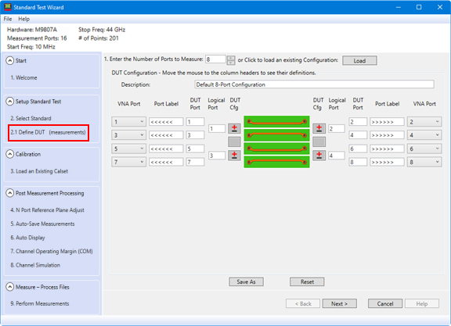
Task: Collapse the Calibration section chevron
Action: pos(9,154)
